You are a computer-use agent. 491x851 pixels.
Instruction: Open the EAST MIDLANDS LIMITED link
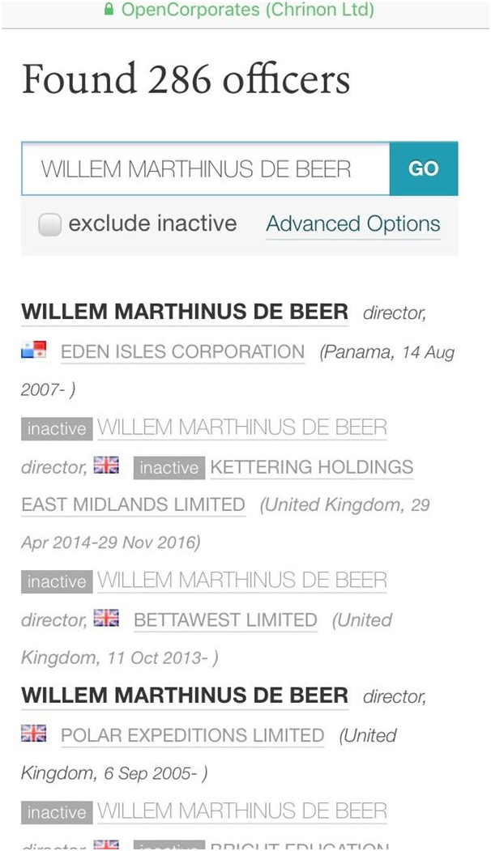pyautogui.click(x=134, y=505)
